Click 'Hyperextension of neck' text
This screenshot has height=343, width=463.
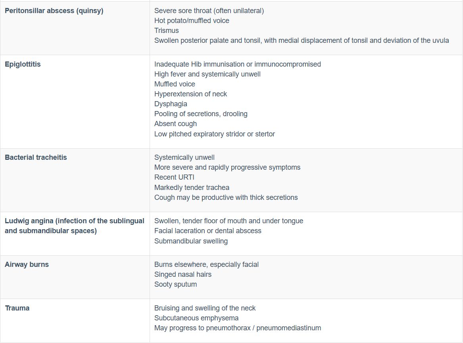190,94
